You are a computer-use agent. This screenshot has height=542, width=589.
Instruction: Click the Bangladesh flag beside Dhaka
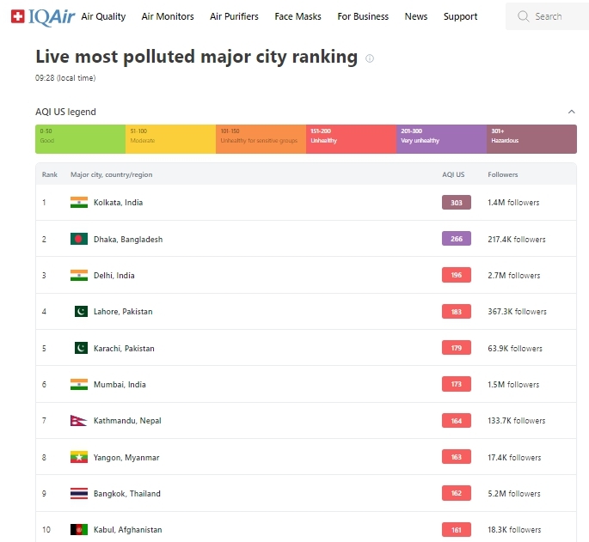(79, 239)
